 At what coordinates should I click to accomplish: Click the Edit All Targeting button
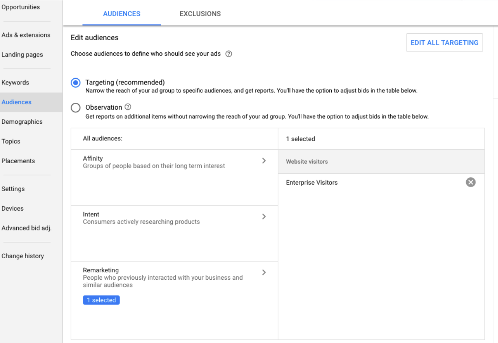point(444,43)
